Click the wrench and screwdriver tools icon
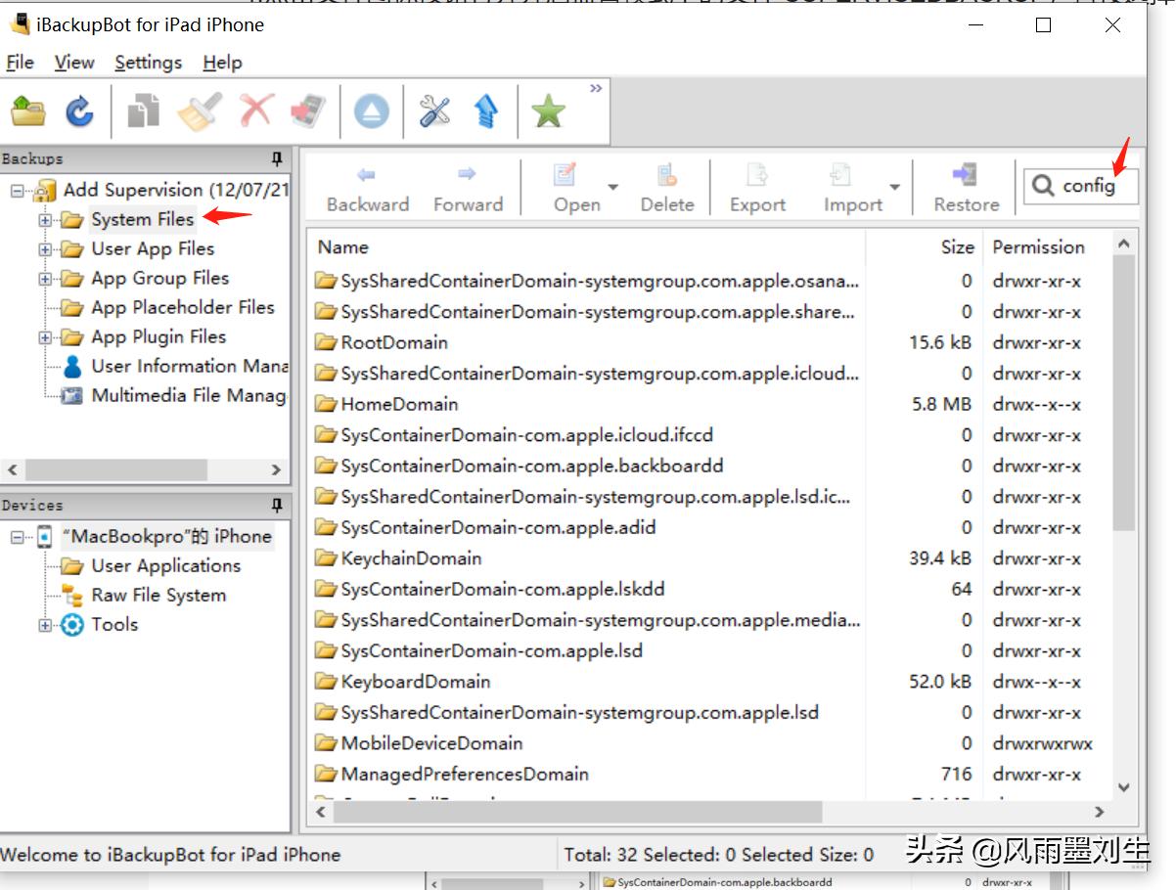Image resolution: width=1176 pixels, height=890 pixels. (x=434, y=111)
